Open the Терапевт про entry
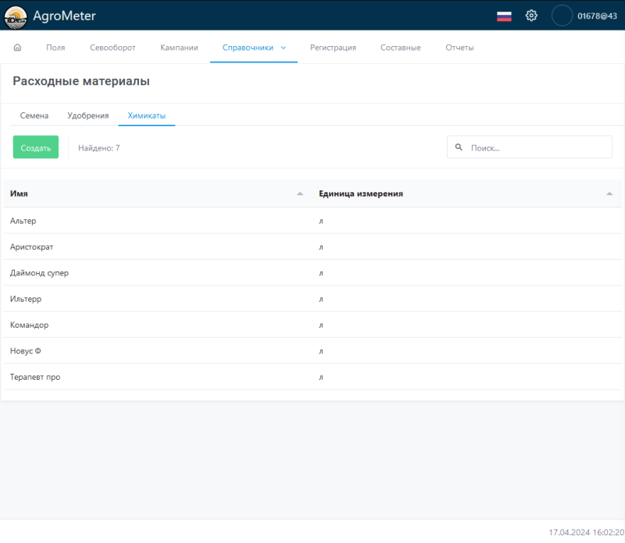625x543 pixels. click(x=35, y=377)
